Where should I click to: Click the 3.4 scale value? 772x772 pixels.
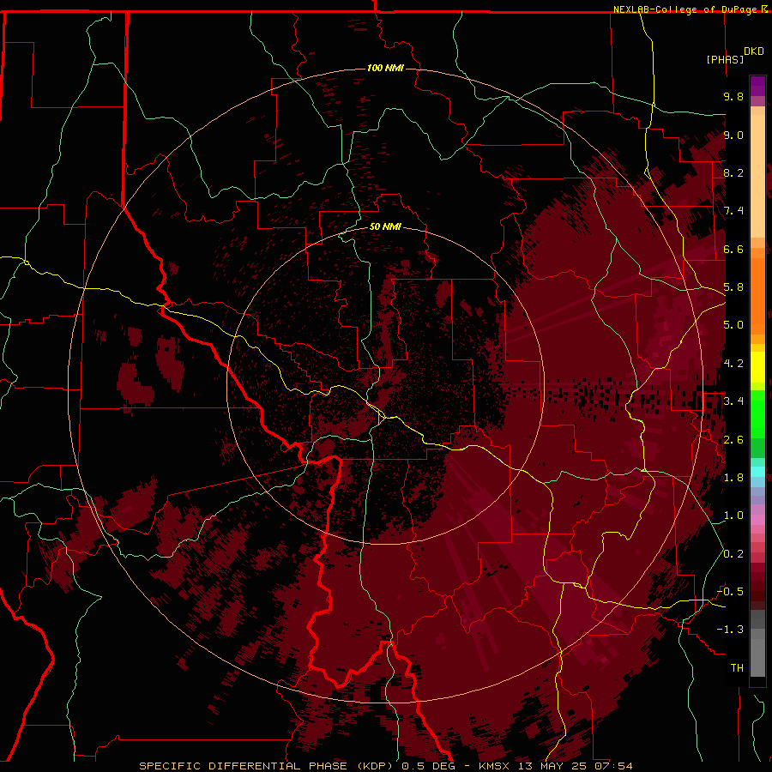733,401
